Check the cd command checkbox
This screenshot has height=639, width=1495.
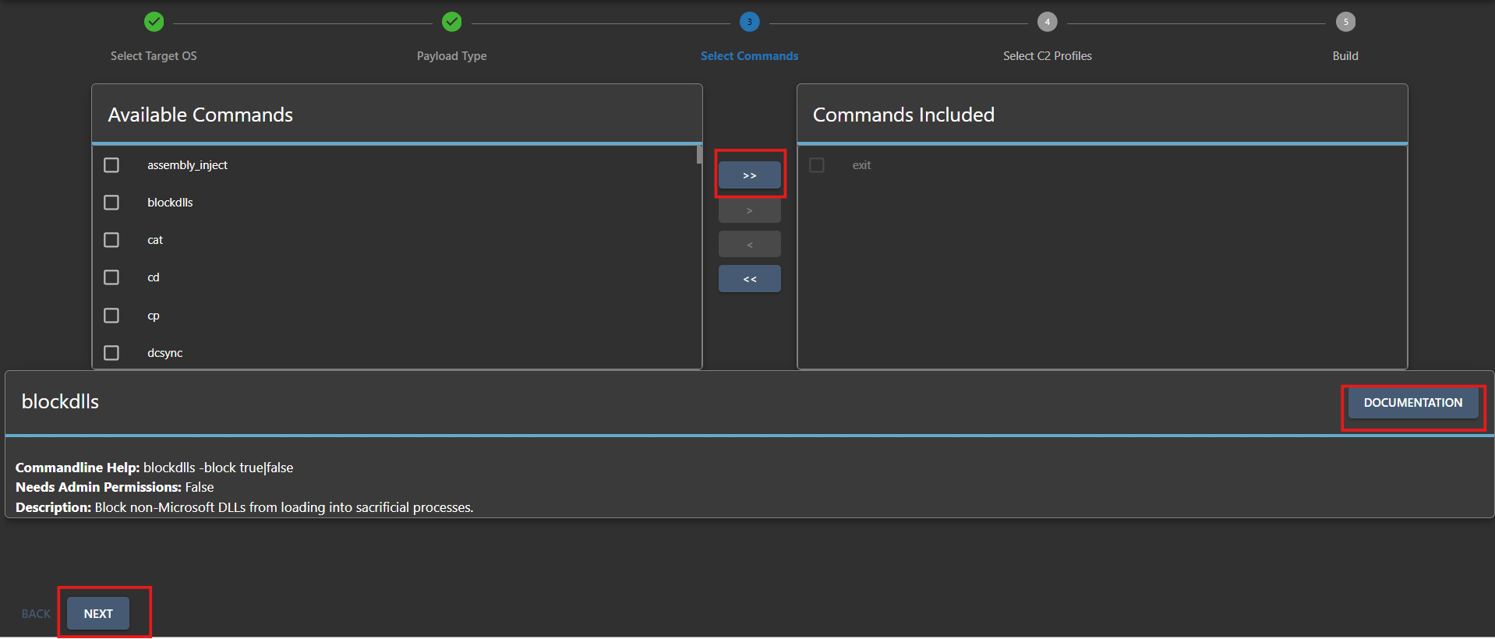point(111,277)
